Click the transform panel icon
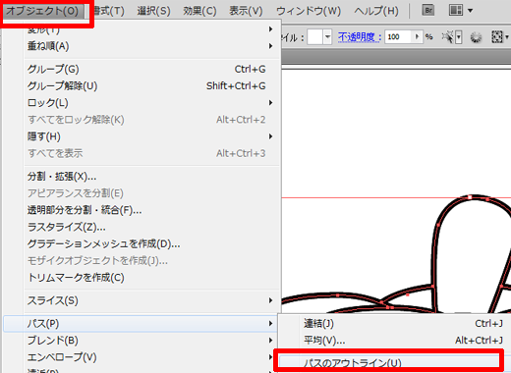 pyautogui.click(x=497, y=37)
